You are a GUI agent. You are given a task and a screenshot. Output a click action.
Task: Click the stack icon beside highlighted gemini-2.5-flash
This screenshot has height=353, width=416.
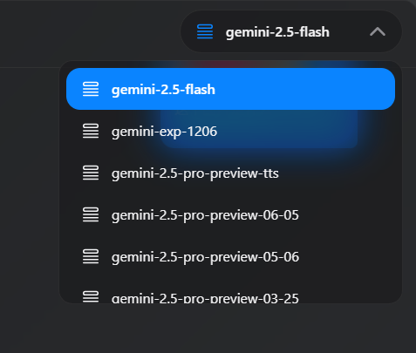91,89
